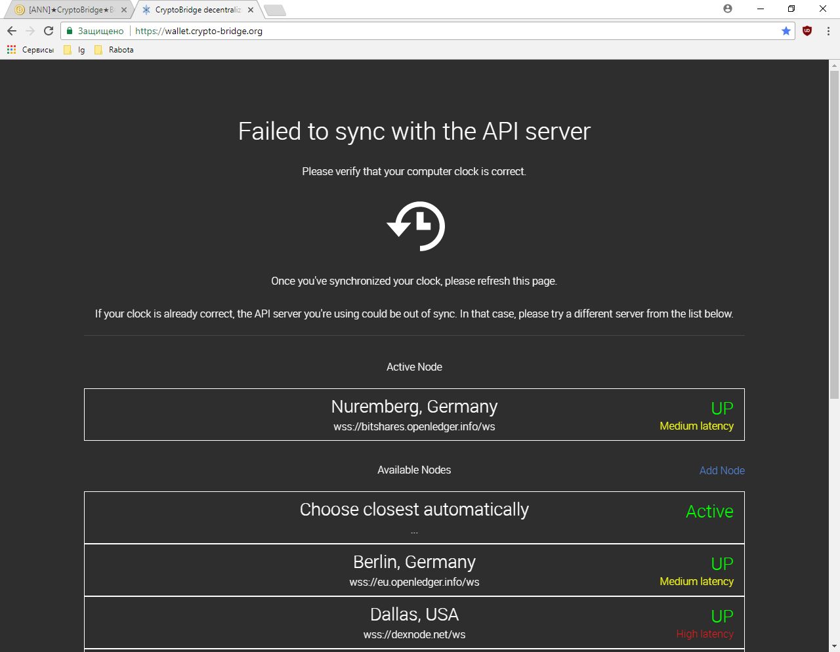Go back using the browser back arrow
Screen dimensions: 840x652
coord(12,31)
